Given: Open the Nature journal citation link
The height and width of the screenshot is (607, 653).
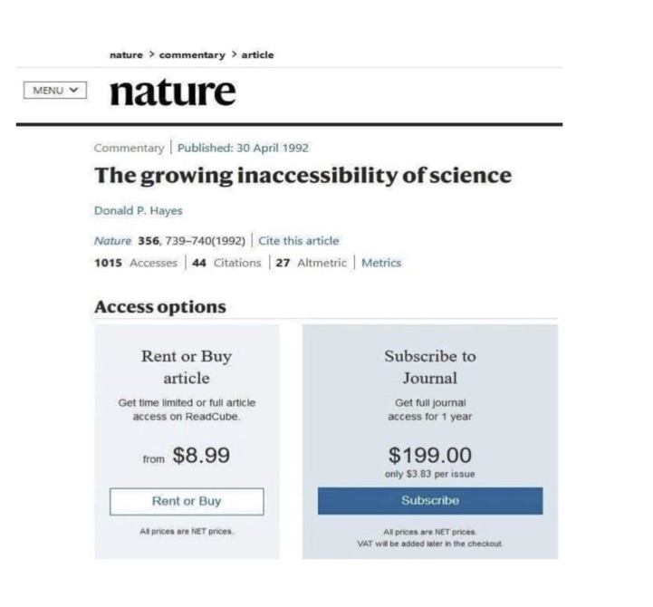Looking at the screenshot, I should (109, 241).
